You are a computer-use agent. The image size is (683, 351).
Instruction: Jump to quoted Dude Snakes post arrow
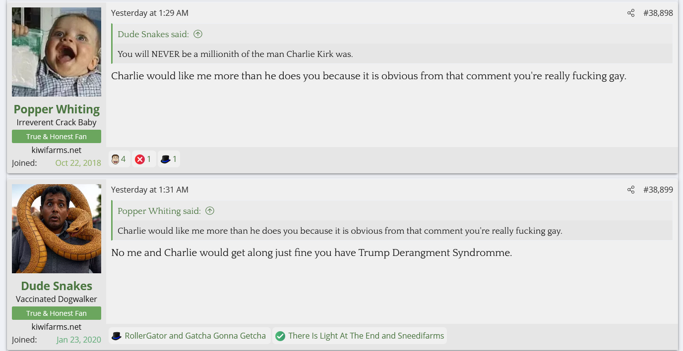[x=198, y=34]
